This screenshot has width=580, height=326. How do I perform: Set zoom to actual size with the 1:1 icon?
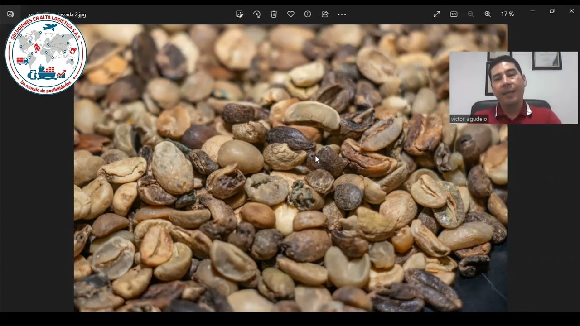454,14
